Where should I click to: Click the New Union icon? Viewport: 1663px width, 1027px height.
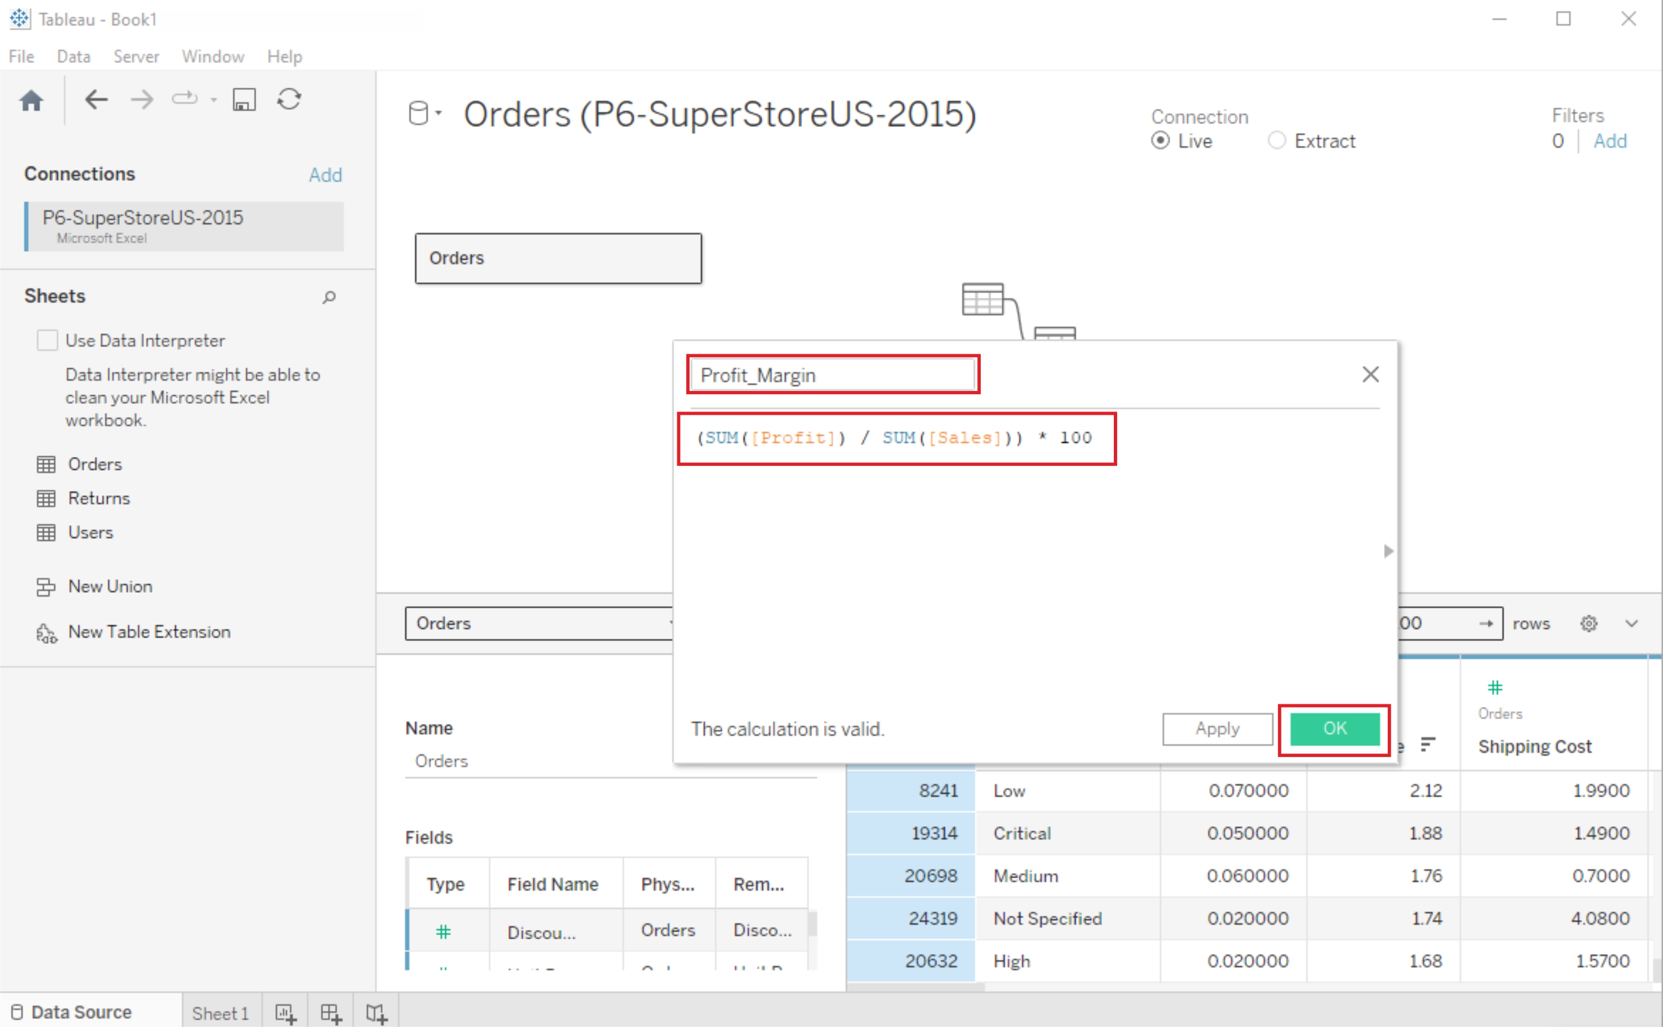[x=45, y=587]
